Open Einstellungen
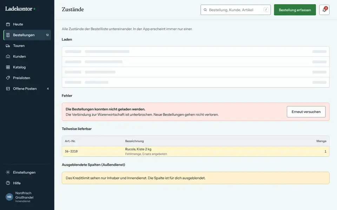 pyautogui.click(x=27, y=172)
